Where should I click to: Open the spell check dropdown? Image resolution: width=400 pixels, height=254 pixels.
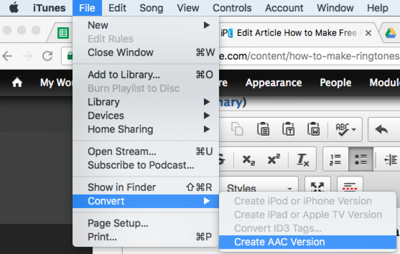click(345, 129)
